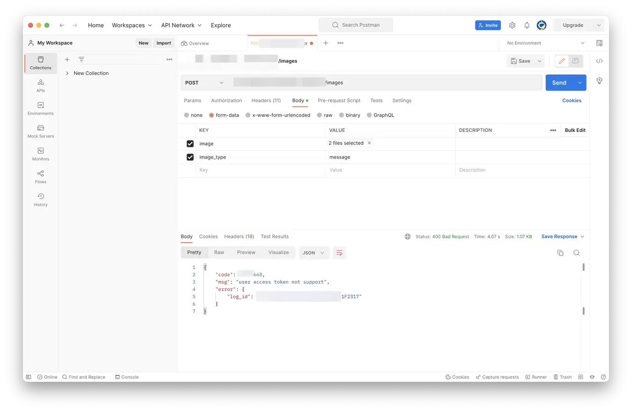632x412 pixels.
Task: Select the raw body type radio
Action: click(x=325, y=115)
